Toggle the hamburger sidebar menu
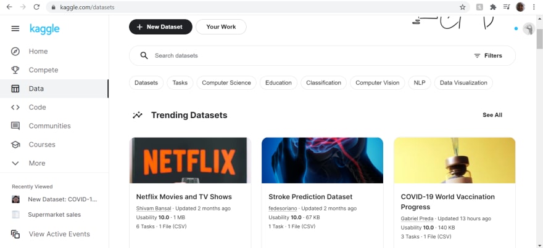Viewport: 543px width, 248px height. 15,29
